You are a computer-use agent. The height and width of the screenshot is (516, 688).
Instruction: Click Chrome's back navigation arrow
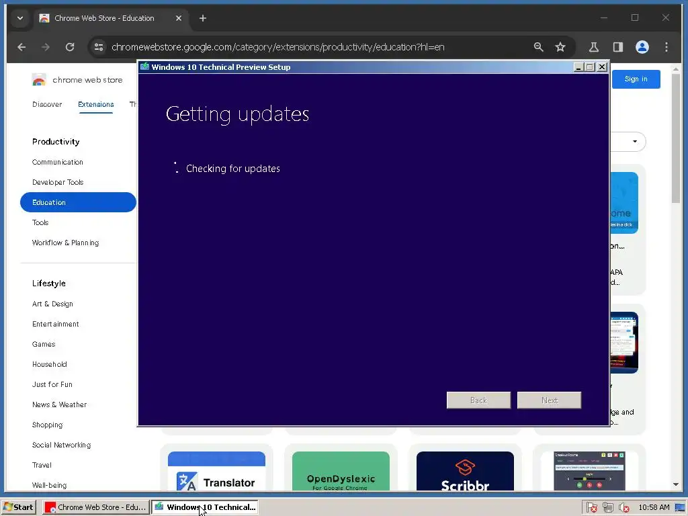(x=21, y=47)
